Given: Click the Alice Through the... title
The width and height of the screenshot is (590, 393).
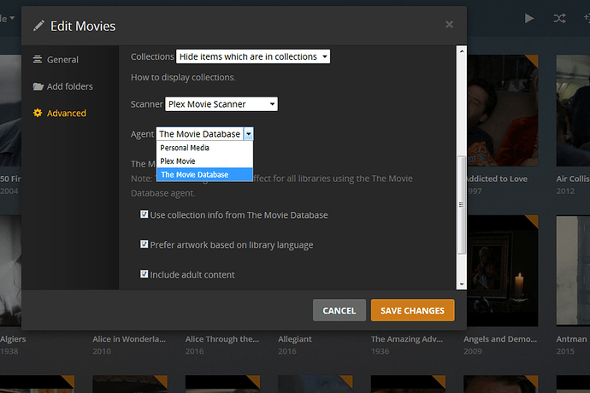Looking at the screenshot, I should pyautogui.click(x=222, y=339).
